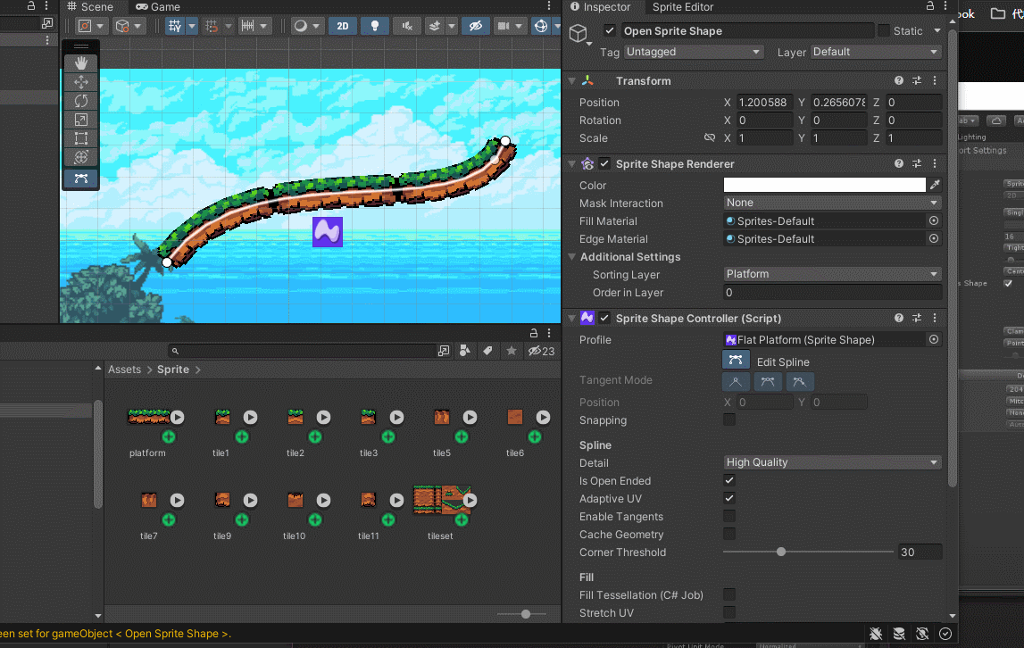Collapse the Transform component

pyautogui.click(x=572, y=81)
